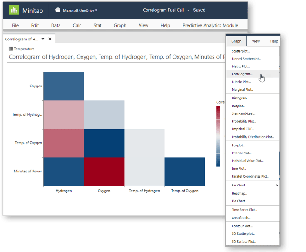The height and width of the screenshot is (252, 306).
Task: Choose Area Graph... menu entry
Action: pos(253,218)
